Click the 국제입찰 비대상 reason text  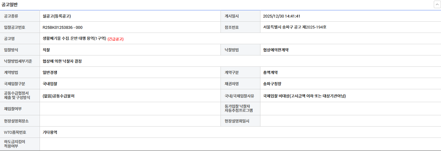pyautogui.click(x=304, y=96)
